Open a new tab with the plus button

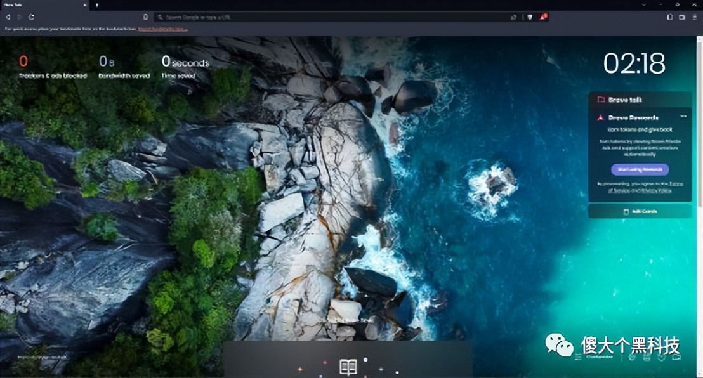97,5
